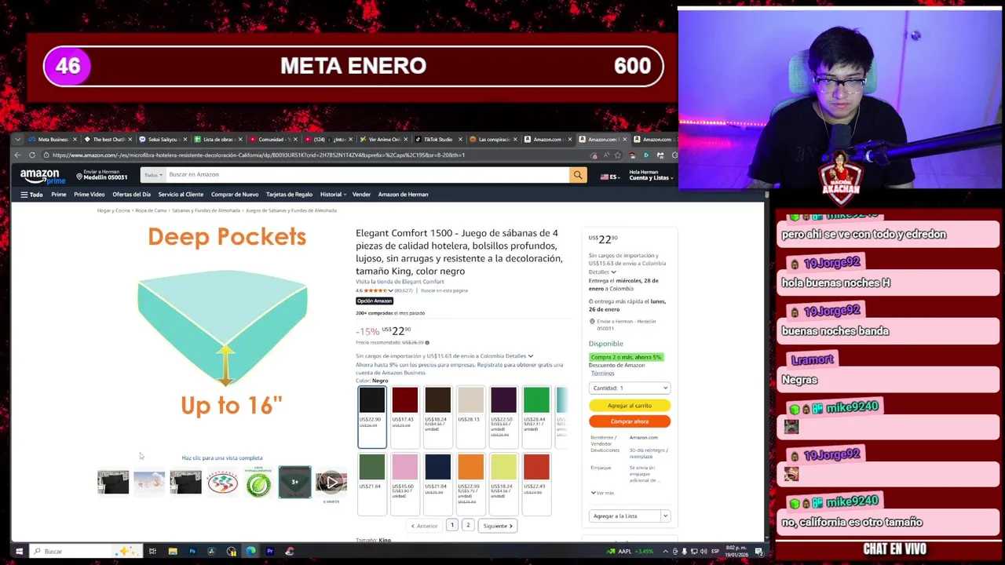Click Buscar en esta página link

(444, 290)
